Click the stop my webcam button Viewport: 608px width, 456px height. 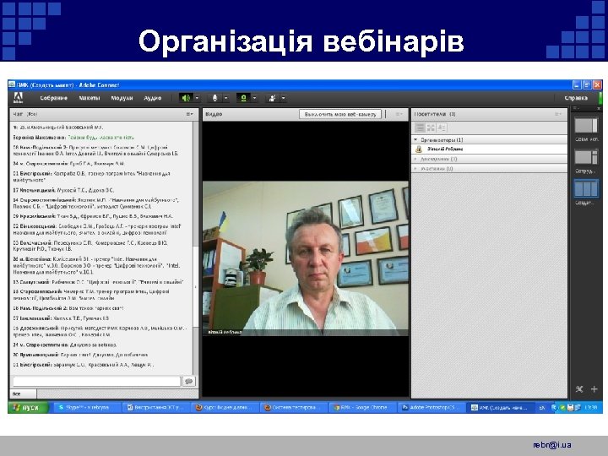coord(340,114)
